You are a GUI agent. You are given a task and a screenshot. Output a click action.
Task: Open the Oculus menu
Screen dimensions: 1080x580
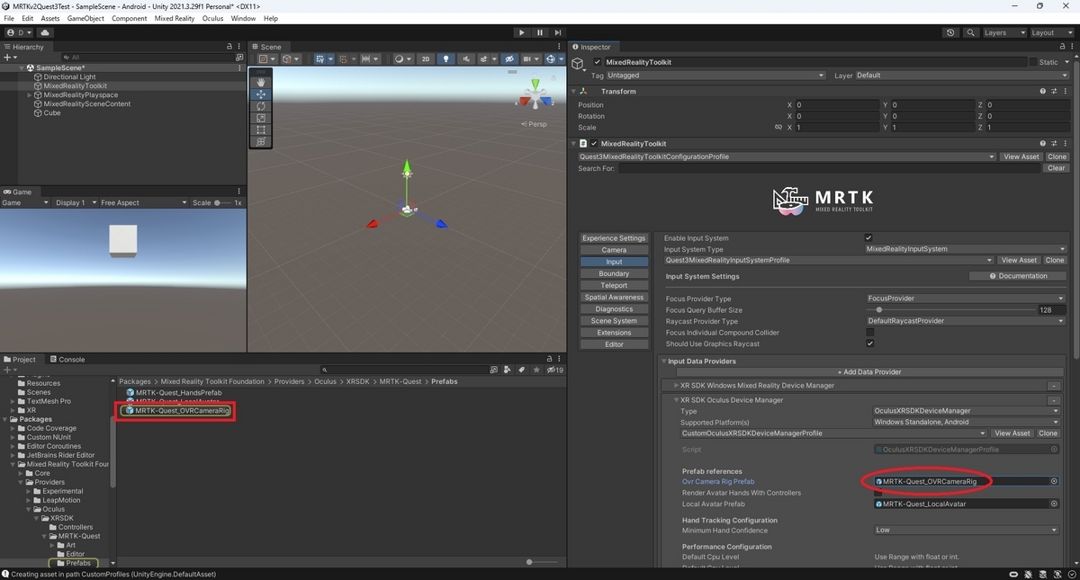pos(212,18)
